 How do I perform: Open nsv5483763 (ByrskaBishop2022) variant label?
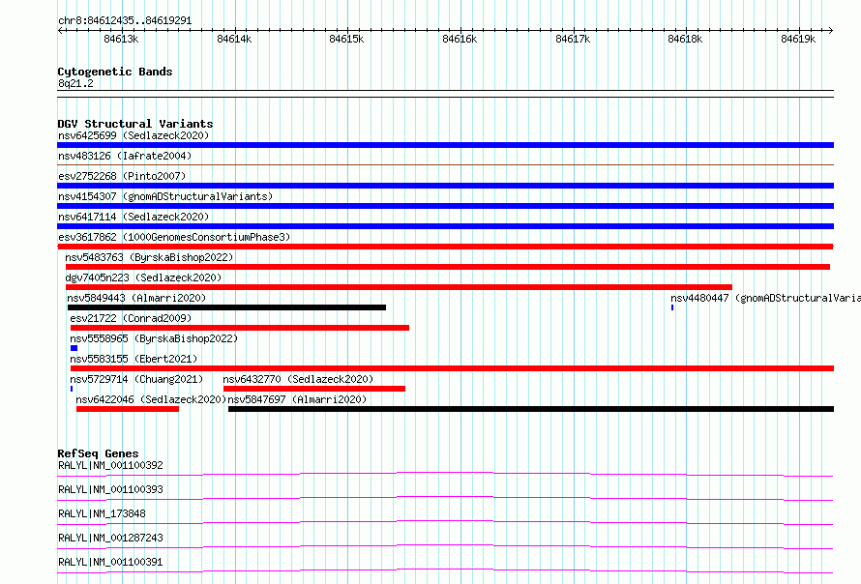point(149,257)
